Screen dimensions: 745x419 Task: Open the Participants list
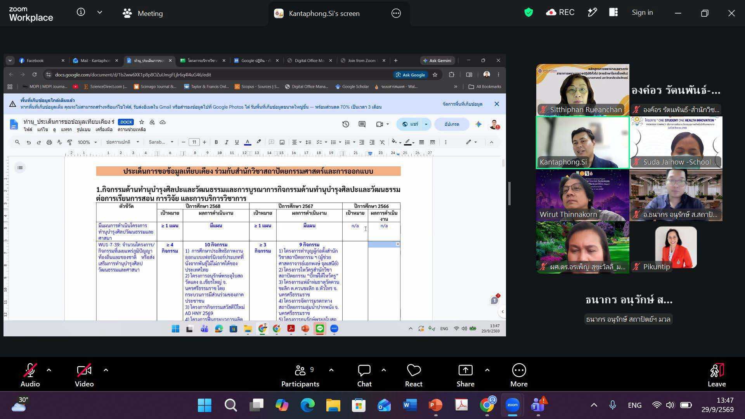[x=300, y=376]
